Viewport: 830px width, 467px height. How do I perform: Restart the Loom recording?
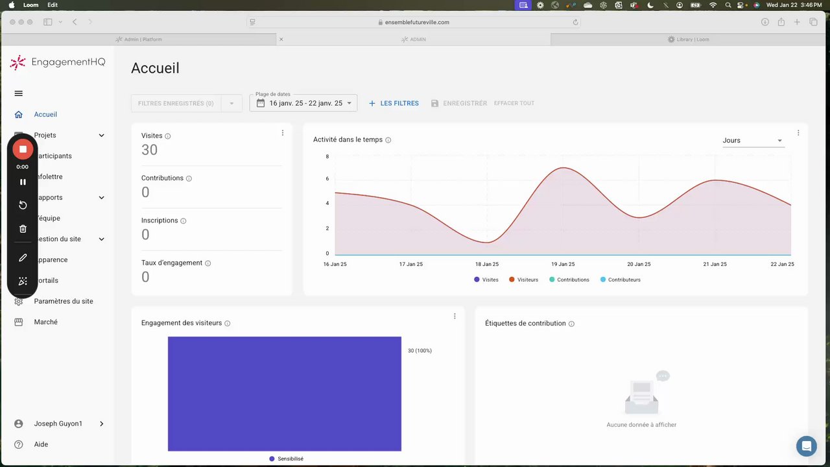[x=23, y=205]
